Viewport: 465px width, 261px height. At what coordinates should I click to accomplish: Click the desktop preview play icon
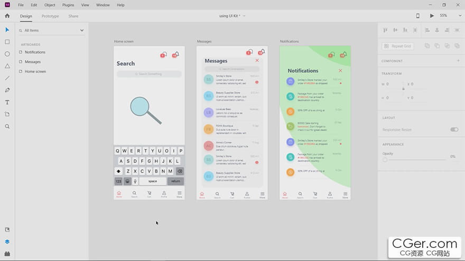(432, 16)
